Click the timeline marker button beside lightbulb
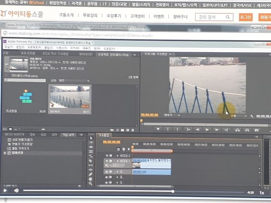Image resolution: width=271 pixels, height=203 pixels. point(129,149)
